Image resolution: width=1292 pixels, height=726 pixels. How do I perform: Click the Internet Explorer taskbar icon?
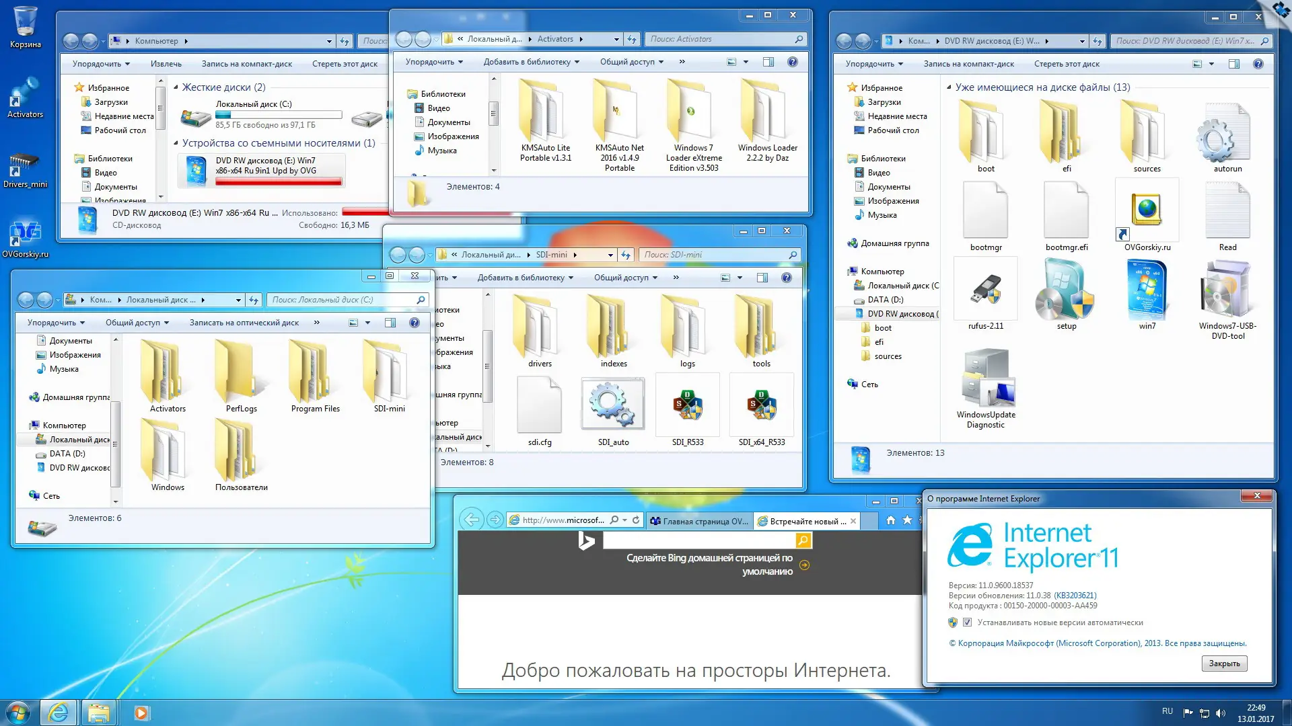pos(59,712)
